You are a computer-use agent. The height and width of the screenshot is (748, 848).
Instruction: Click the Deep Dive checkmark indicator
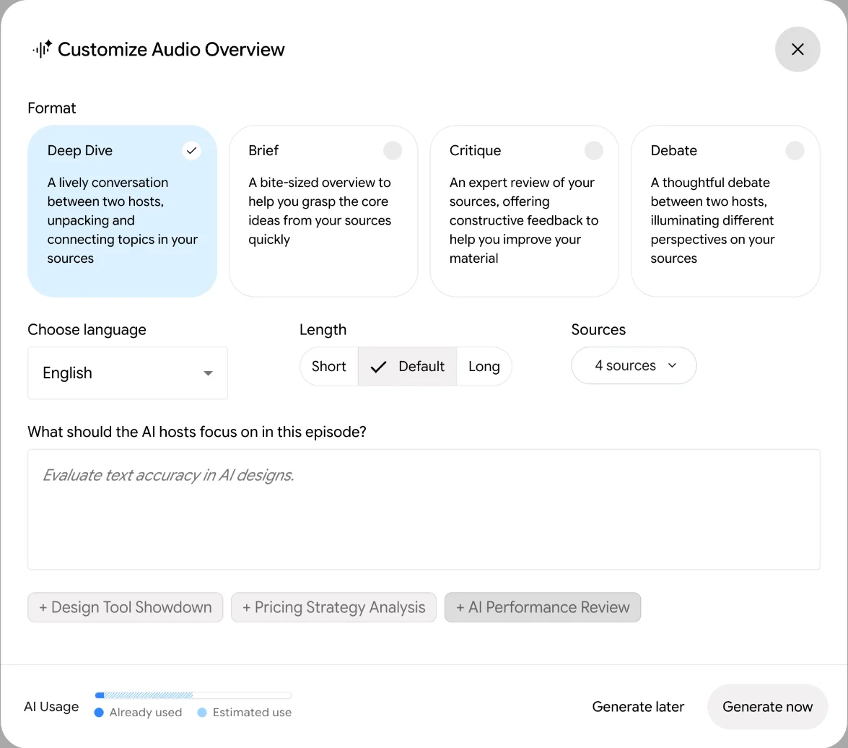(x=191, y=150)
